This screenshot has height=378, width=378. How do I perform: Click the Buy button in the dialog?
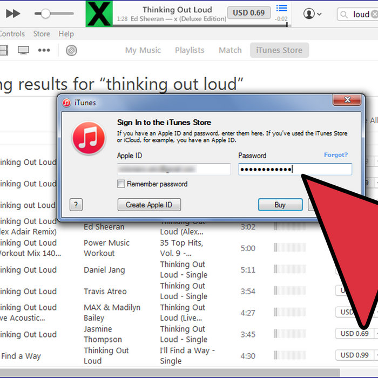pos(280,205)
